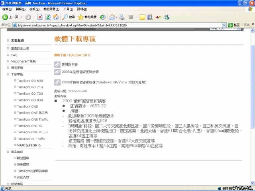Viewport: 255px width, 191px height.
Task: Open the 保固內容 sidebar link
Action: 23,177
